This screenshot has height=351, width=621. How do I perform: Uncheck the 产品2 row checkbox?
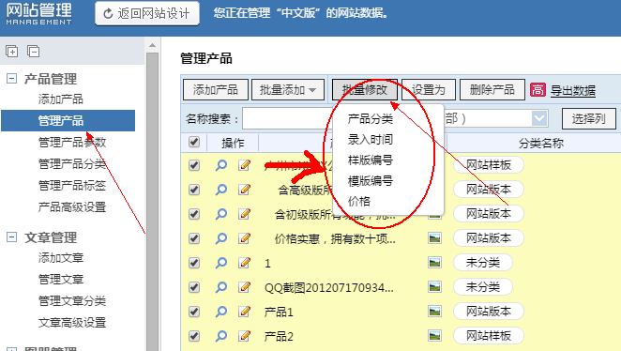tap(194, 336)
